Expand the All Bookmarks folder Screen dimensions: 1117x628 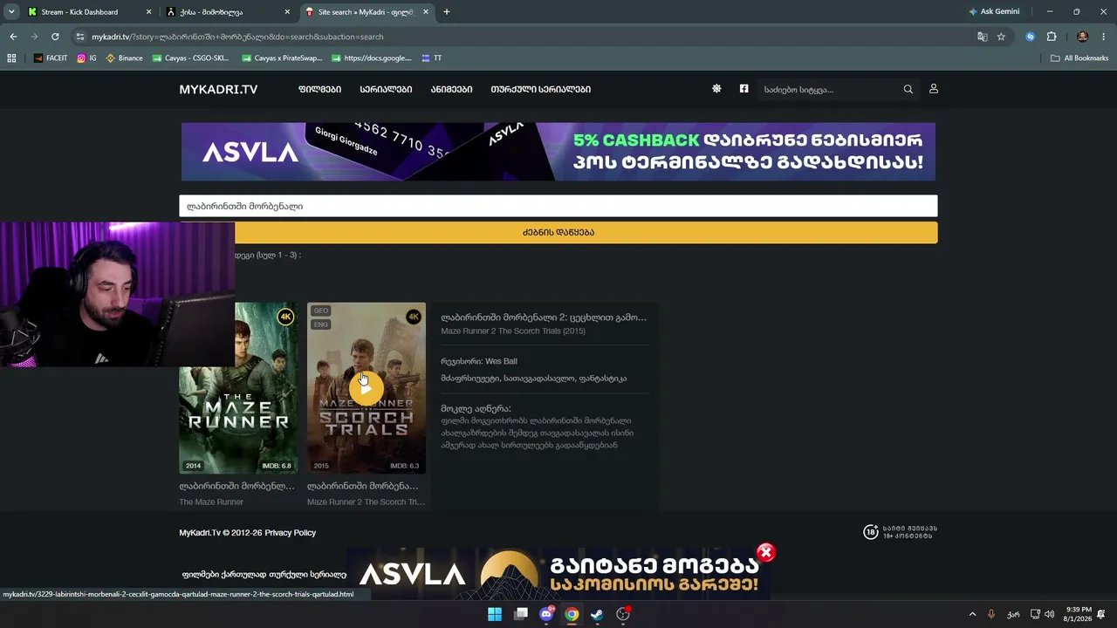[x=1079, y=58]
